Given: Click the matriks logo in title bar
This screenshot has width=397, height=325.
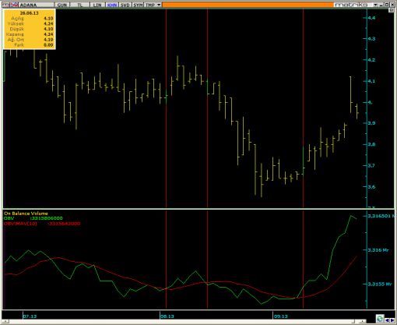Looking at the screenshot, I should click(351, 5).
